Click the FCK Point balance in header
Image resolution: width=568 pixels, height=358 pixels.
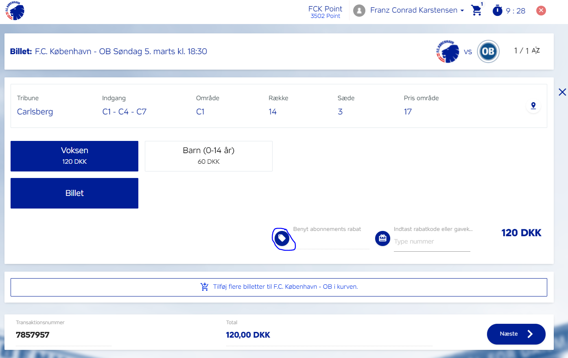[x=325, y=12]
